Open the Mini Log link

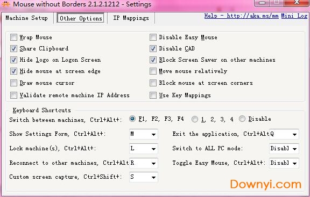click(294, 16)
